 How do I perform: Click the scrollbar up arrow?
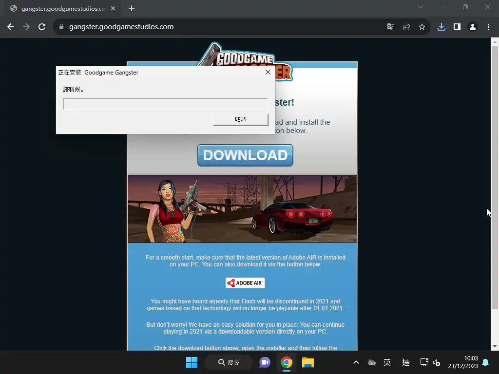pos(494,42)
